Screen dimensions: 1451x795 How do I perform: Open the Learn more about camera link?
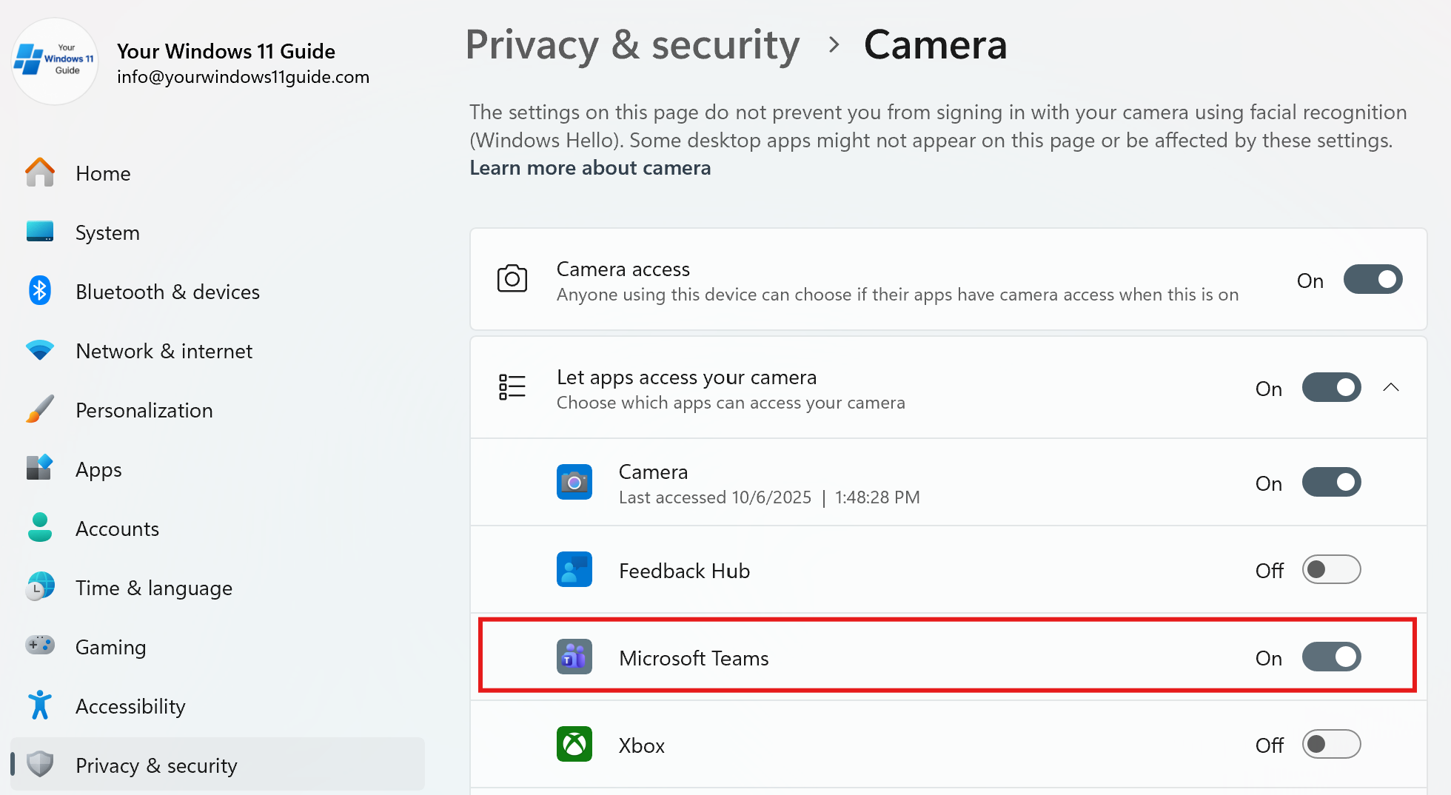(590, 168)
